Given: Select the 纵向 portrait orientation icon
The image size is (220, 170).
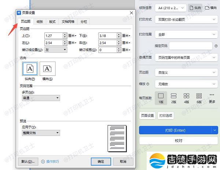Looking at the screenshot, I should point(30,69).
